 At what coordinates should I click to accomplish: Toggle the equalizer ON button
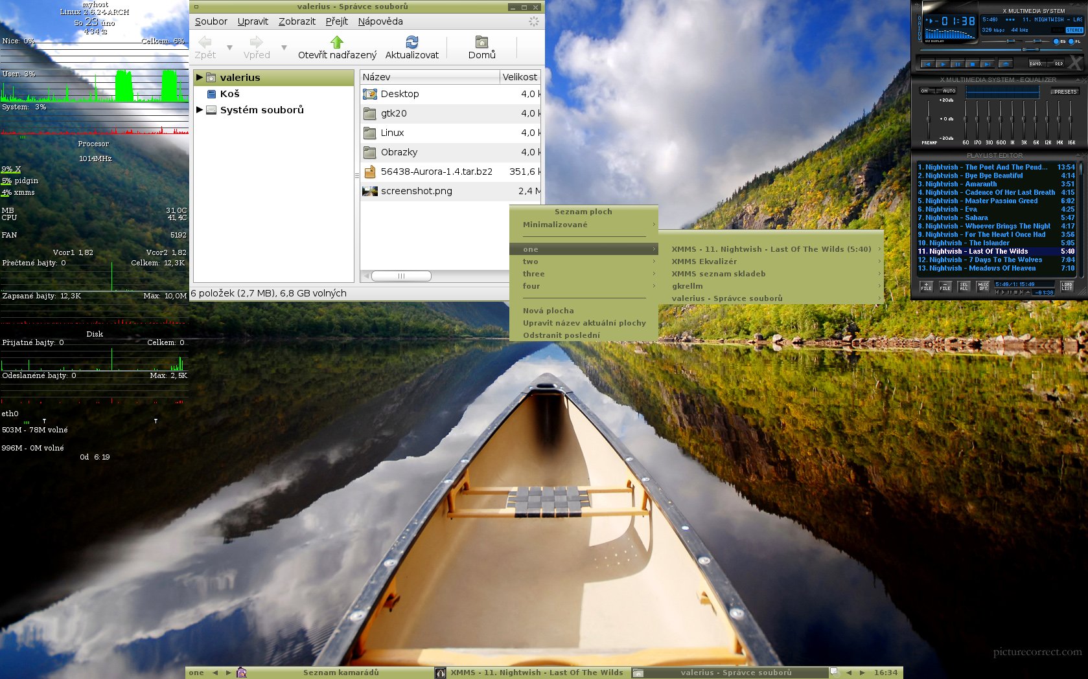click(925, 91)
